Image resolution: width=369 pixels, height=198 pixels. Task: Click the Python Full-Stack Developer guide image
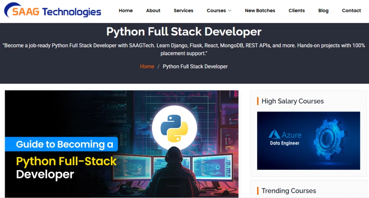pos(122,144)
